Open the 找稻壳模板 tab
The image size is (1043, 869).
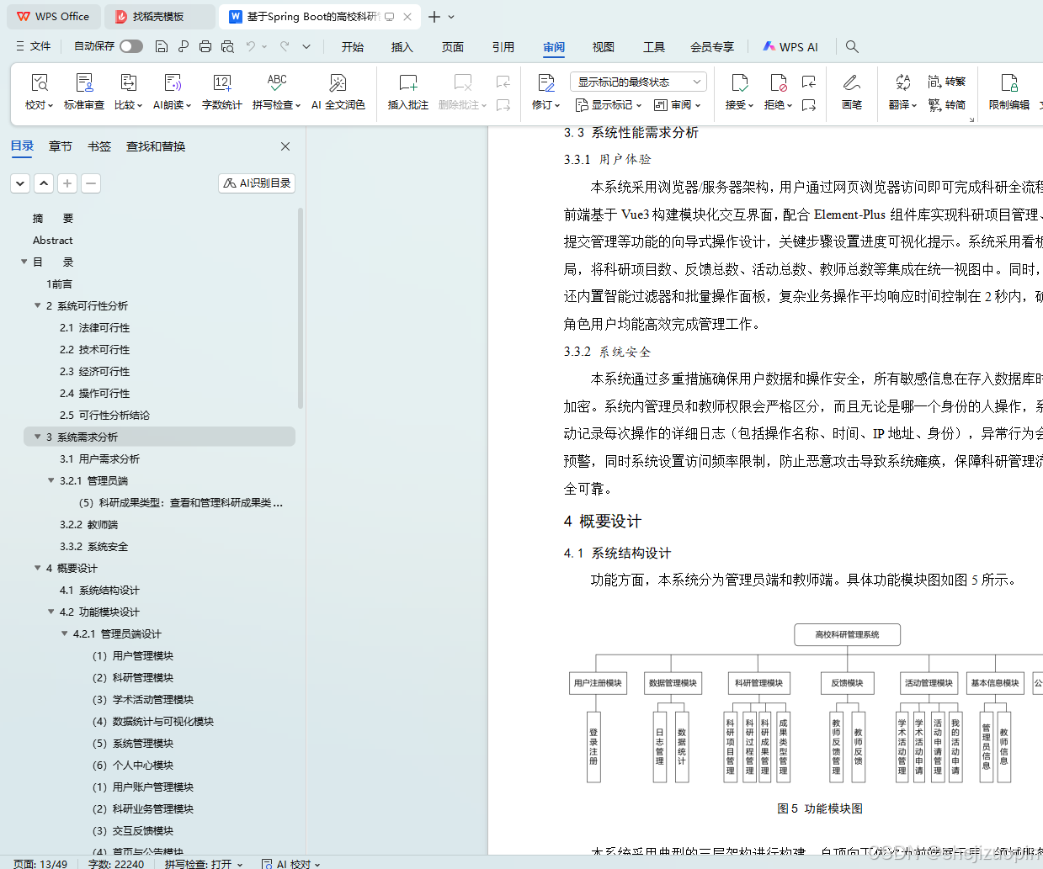pos(159,16)
